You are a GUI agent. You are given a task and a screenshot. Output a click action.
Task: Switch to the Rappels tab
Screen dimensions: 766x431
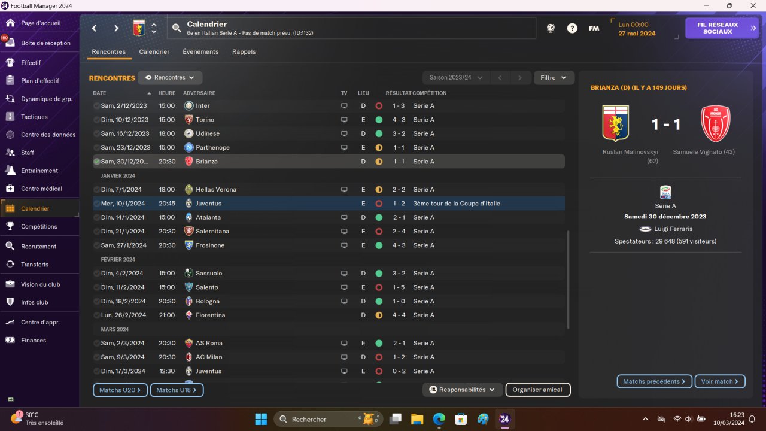click(244, 52)
